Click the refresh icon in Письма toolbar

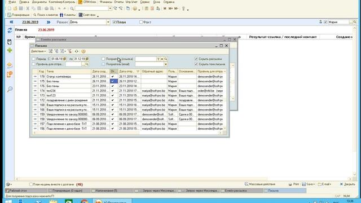pos(77,51)
